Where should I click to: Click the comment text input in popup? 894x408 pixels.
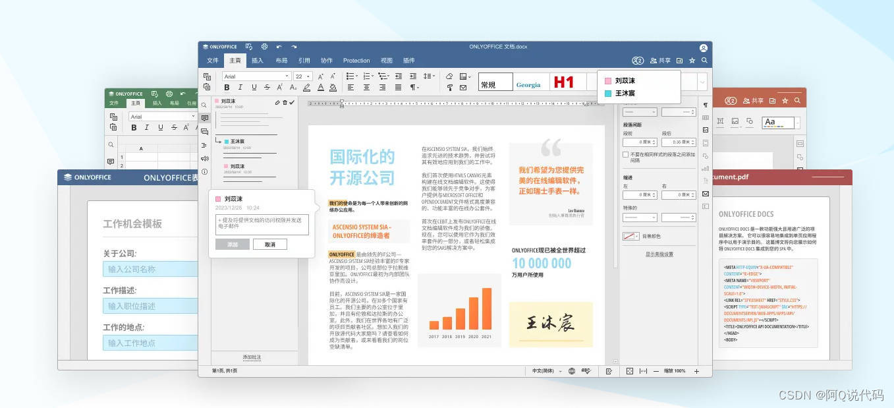[x=262, y=225]
